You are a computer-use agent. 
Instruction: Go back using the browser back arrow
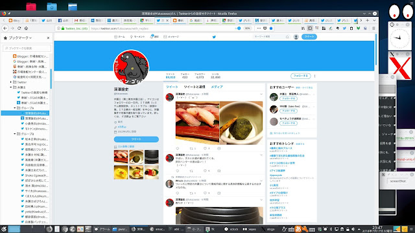click(x=5, y=28)
